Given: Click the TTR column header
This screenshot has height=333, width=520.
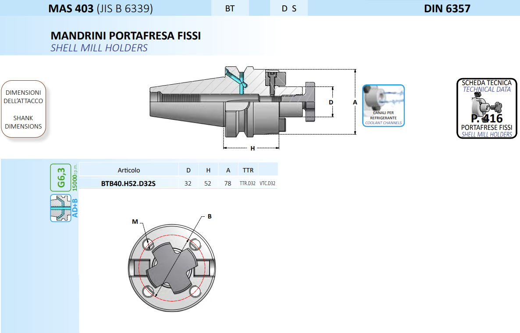Looking at the screenshot, I should (x=248, y=170).
